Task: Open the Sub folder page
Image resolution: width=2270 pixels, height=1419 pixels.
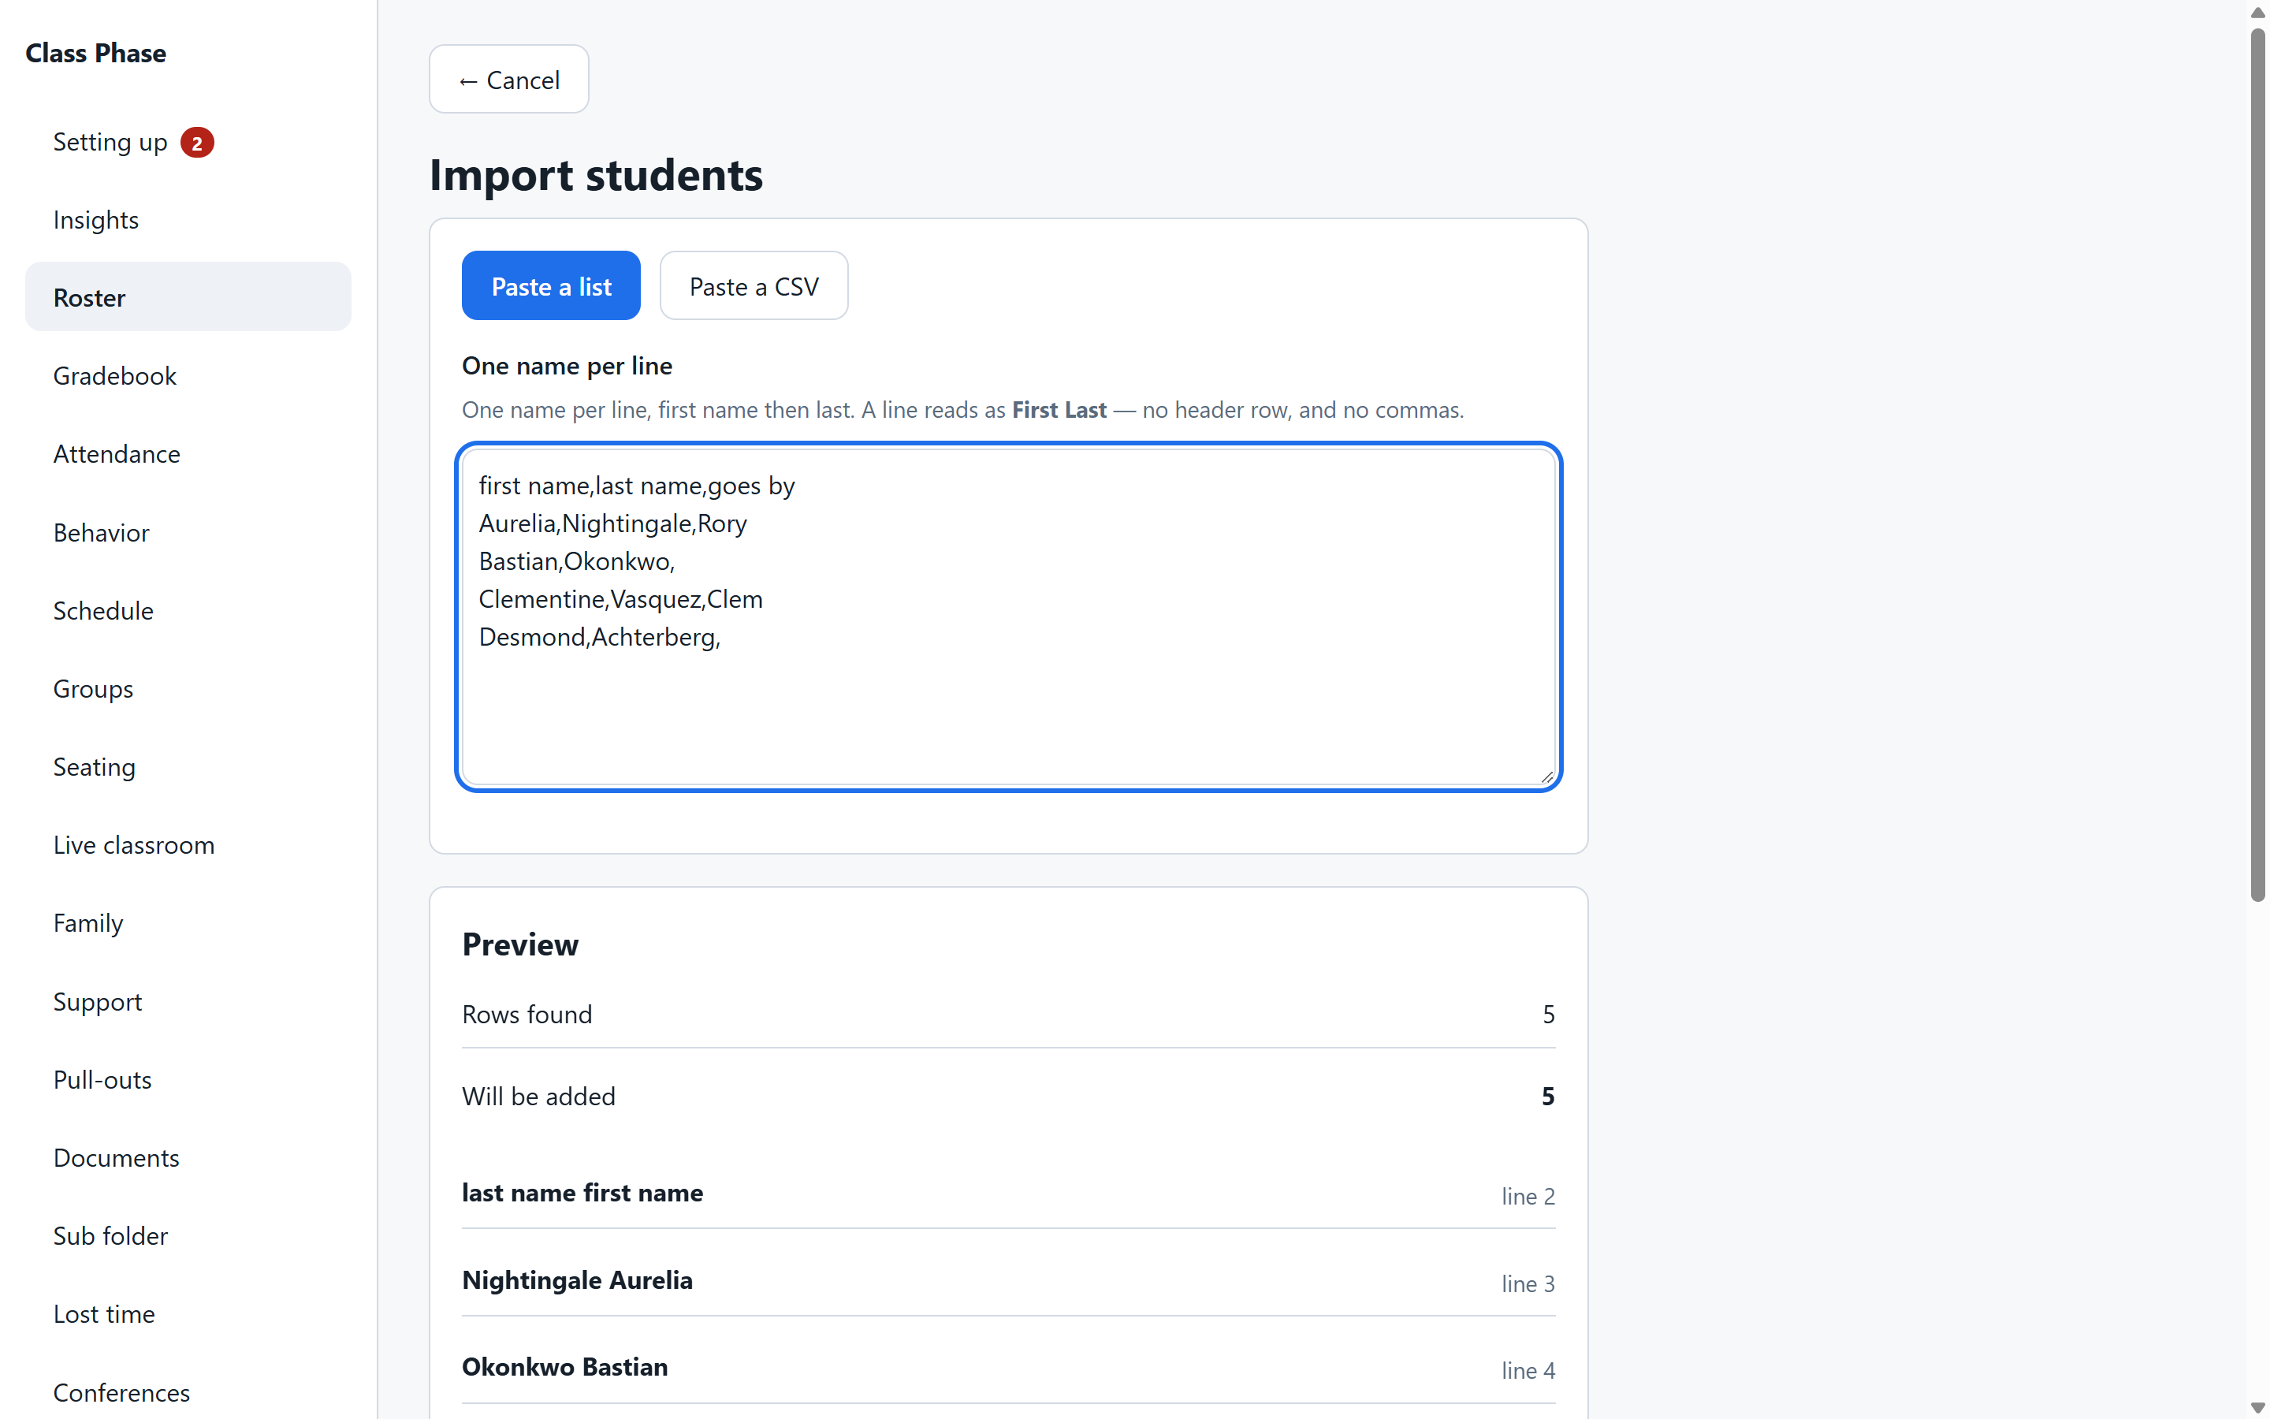Action: (188, 1235)
